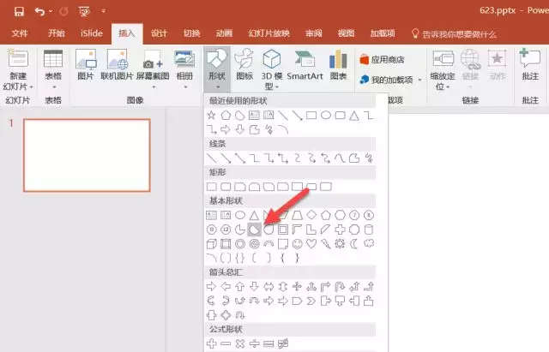549x352 pixels.
Task: Select the not-equal sign in 公式形状
Action: pos(283,344)
